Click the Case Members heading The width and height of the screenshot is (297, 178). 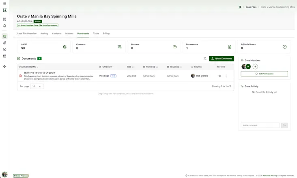[252, 60]
